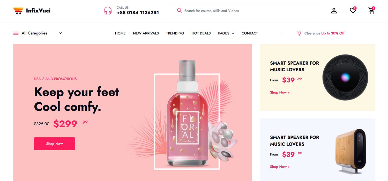Click the lightbulb clearance icon

click(x=299, y=33)
